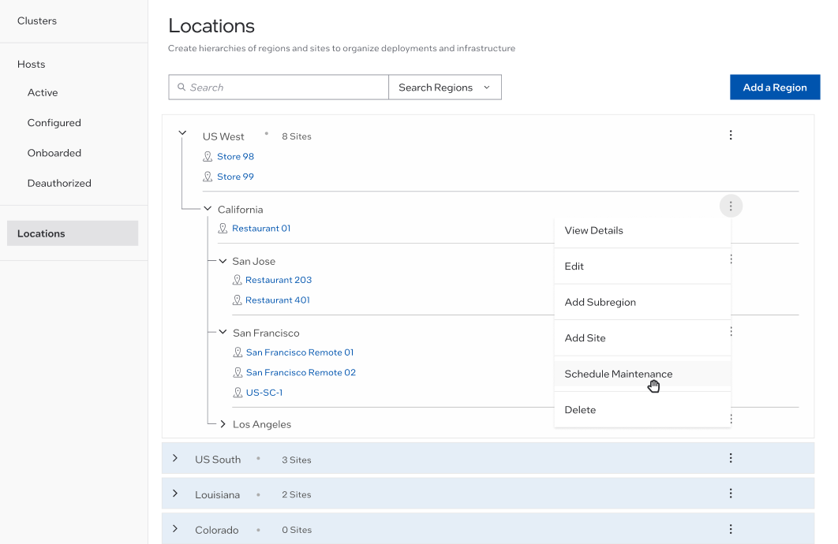Click the pin icon next to US-SC-1
Image resolution: width=838 pixels, height=544 pixels.
coord(238,393)
